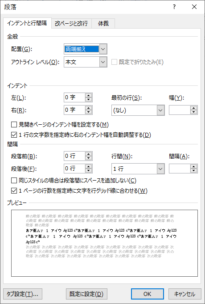Enable 見開きページのインデント幅を設定する checkbox
The width and height of the screenshot is (205, 304).
click(x=14, y=124)
